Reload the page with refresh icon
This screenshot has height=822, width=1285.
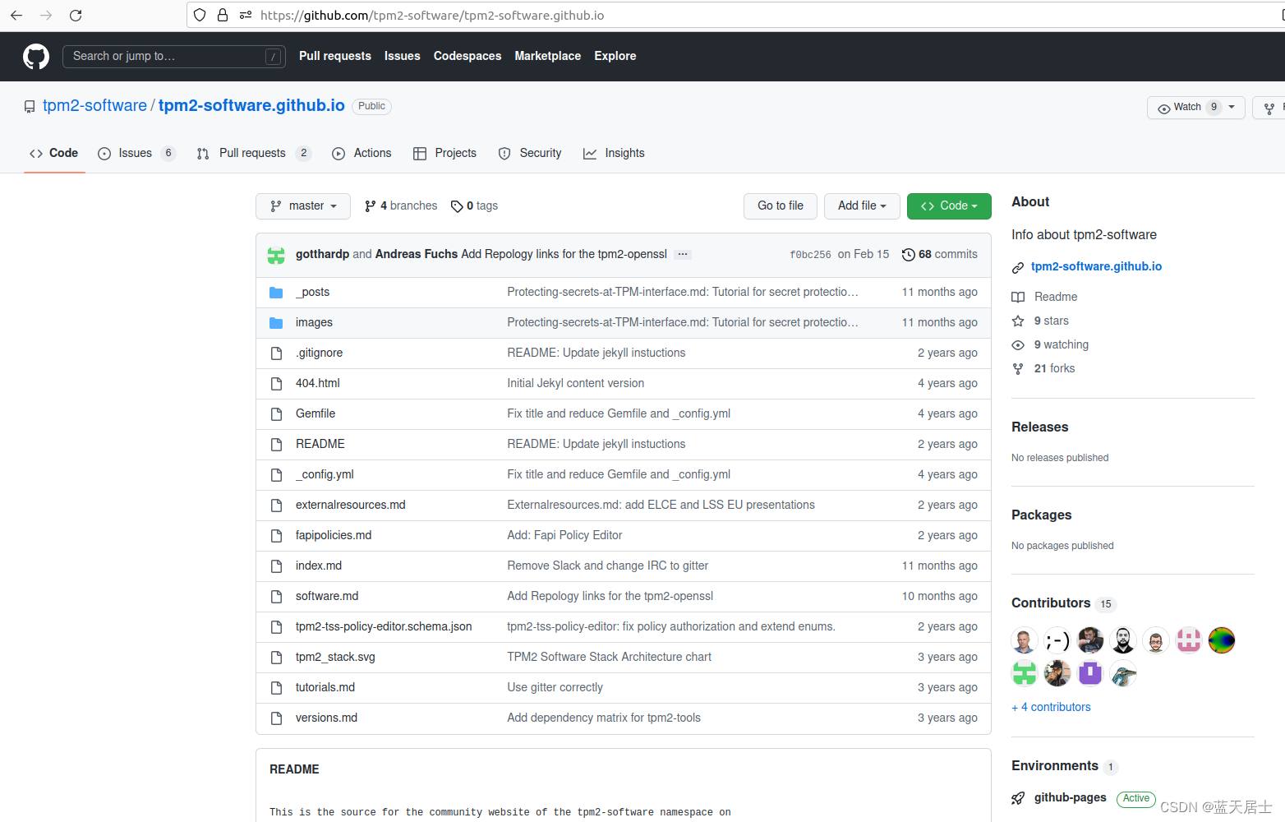tap(76, 16)
